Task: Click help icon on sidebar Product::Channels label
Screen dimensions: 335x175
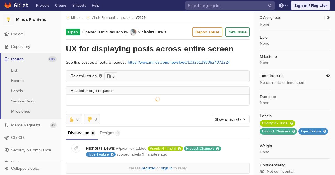Action: (294, 131)
